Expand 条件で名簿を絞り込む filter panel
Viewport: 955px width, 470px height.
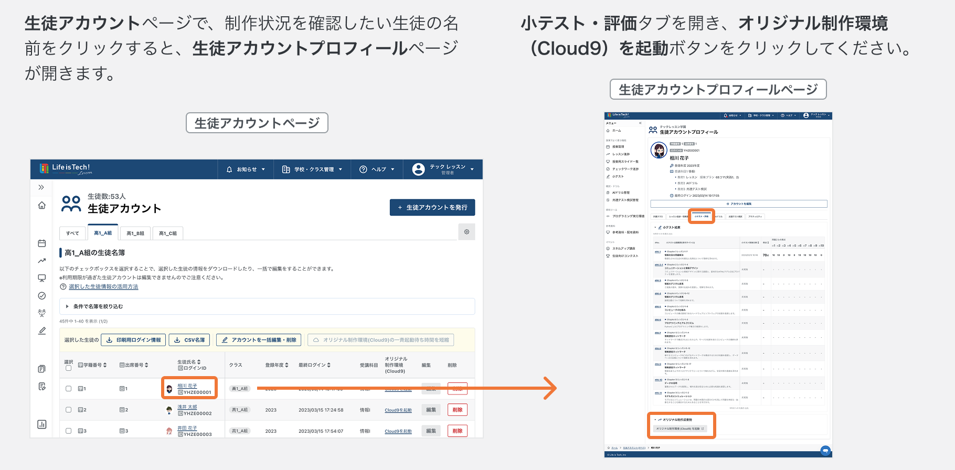point(267,306)
